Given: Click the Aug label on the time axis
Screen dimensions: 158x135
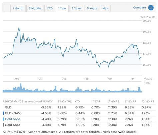Looking at the screenshot, I should pyautogui.click(x=17, y=79).
